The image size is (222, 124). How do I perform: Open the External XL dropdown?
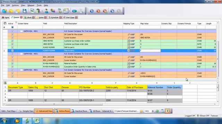coord(108,111)
